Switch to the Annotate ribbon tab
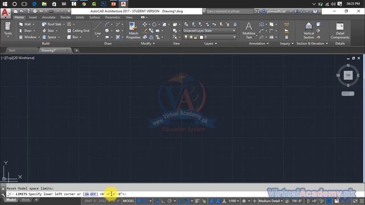 pos(48,17)
